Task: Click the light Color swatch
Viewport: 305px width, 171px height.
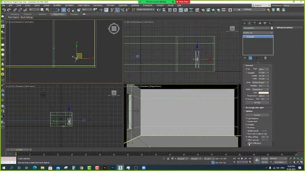Action: coord(264,93)
